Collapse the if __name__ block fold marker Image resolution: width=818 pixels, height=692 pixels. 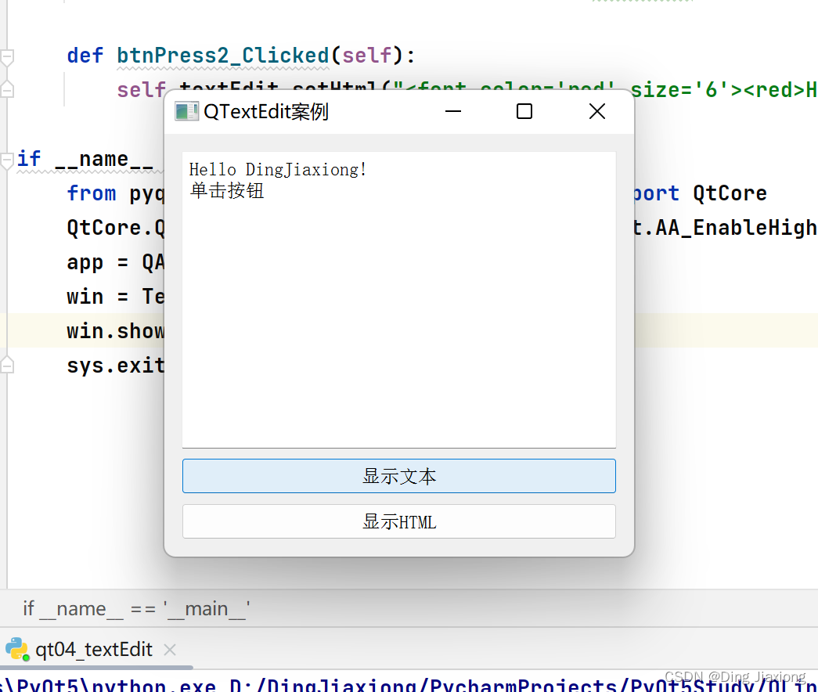(7, 160)
